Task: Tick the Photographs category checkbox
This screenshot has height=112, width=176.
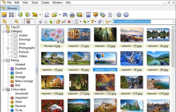Action: click(x=12, y=48)
